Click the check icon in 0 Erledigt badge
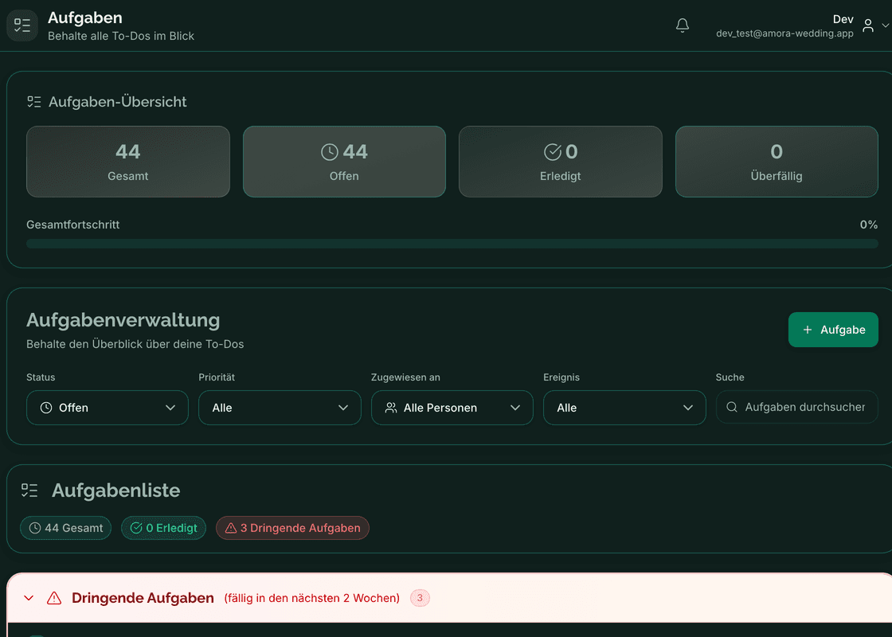The height and width of the screenshot is (637, 892). coord(136,529)
